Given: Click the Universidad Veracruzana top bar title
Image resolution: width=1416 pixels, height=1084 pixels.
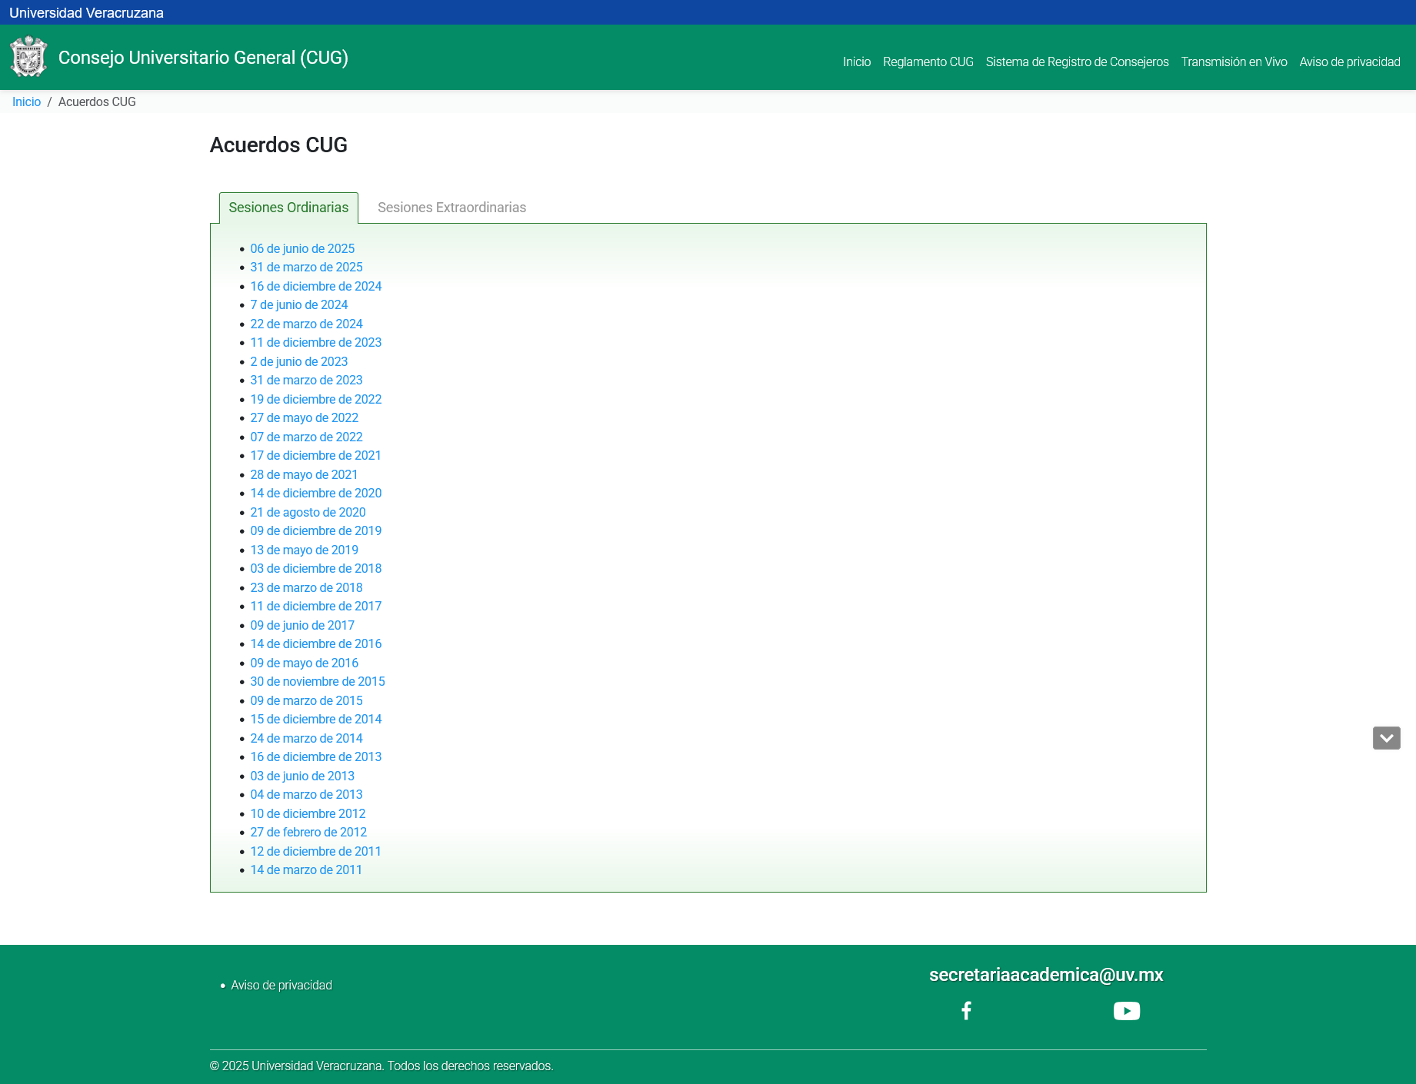Looking at the screenshot, I should 86,12.
